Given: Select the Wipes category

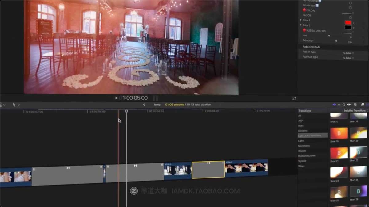Looking at the screenshot, I should [301, 166].
